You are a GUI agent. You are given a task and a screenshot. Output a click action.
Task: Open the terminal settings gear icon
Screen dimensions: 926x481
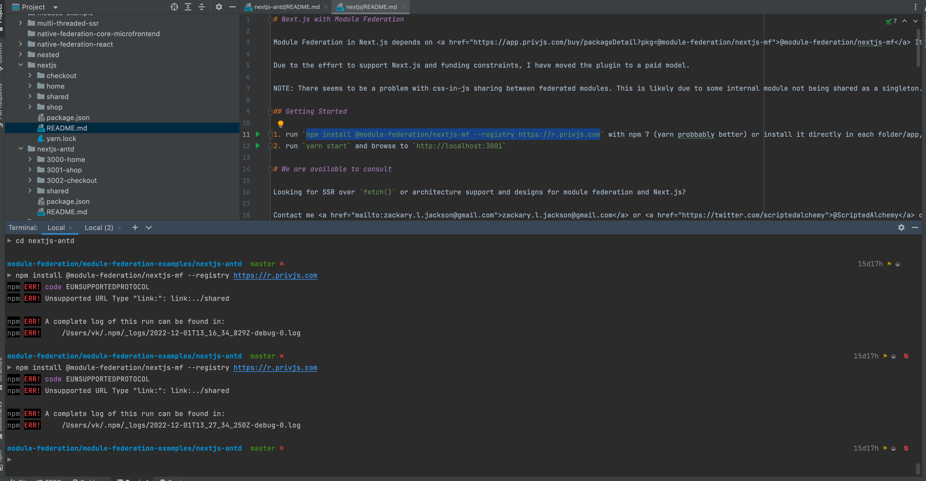click(x=901, y=228)
